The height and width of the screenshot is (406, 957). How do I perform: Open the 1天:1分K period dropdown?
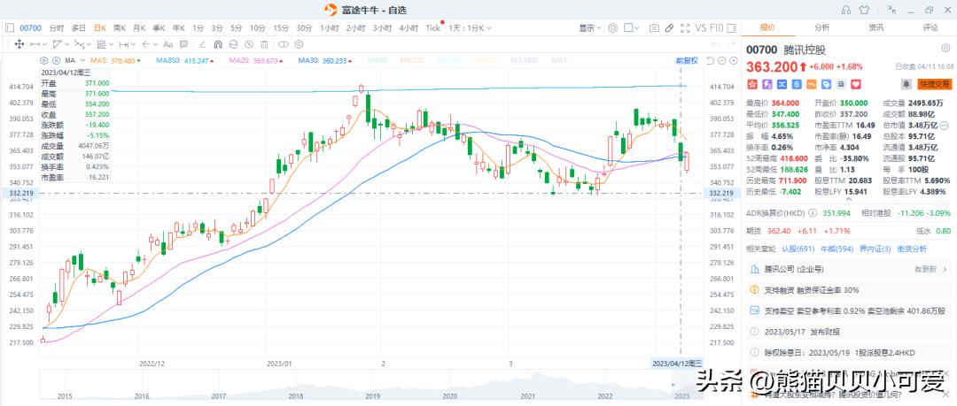coord(470,28)
